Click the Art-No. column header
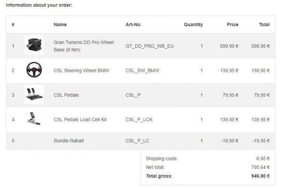The image size is (288, 187). click(x=133, y=25)
